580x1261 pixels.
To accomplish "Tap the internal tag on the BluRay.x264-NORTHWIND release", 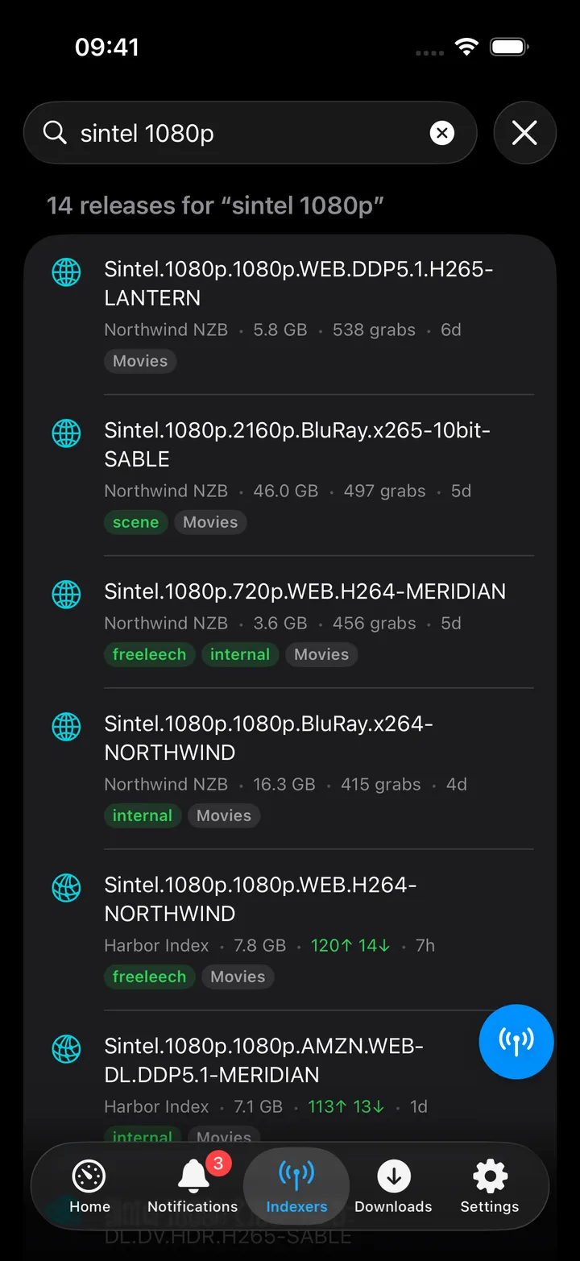I will coord(143,815).
